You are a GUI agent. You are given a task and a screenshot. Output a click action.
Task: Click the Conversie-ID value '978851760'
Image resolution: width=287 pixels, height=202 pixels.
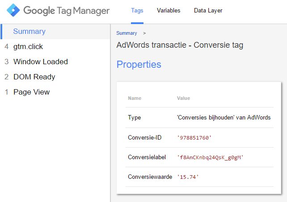click(x=194, y=138)
